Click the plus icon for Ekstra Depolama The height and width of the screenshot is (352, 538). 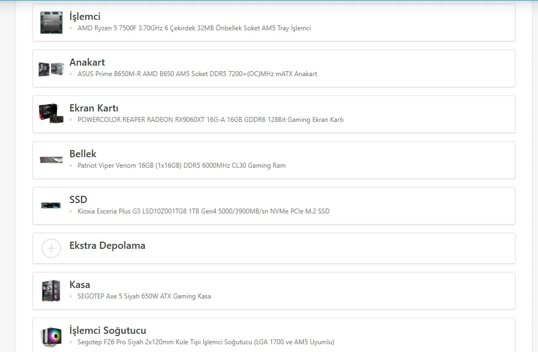(x=51, y=248)
